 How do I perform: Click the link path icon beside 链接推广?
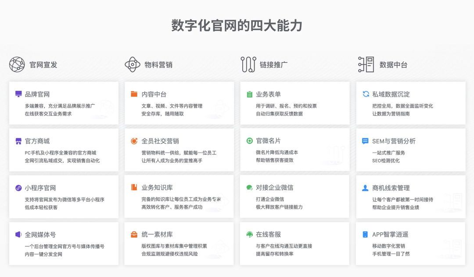point(248,64)
